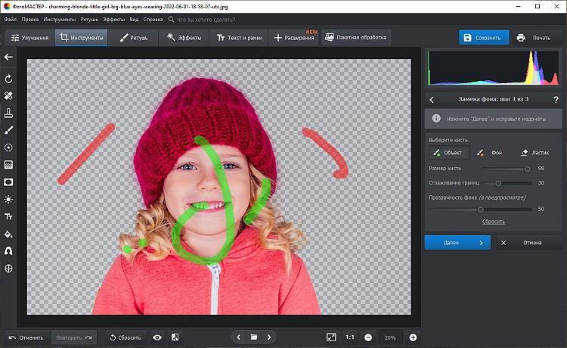Open the folder icon in bottom bar
This screenshot has height=348, width=567.
[x=254, y=337]
